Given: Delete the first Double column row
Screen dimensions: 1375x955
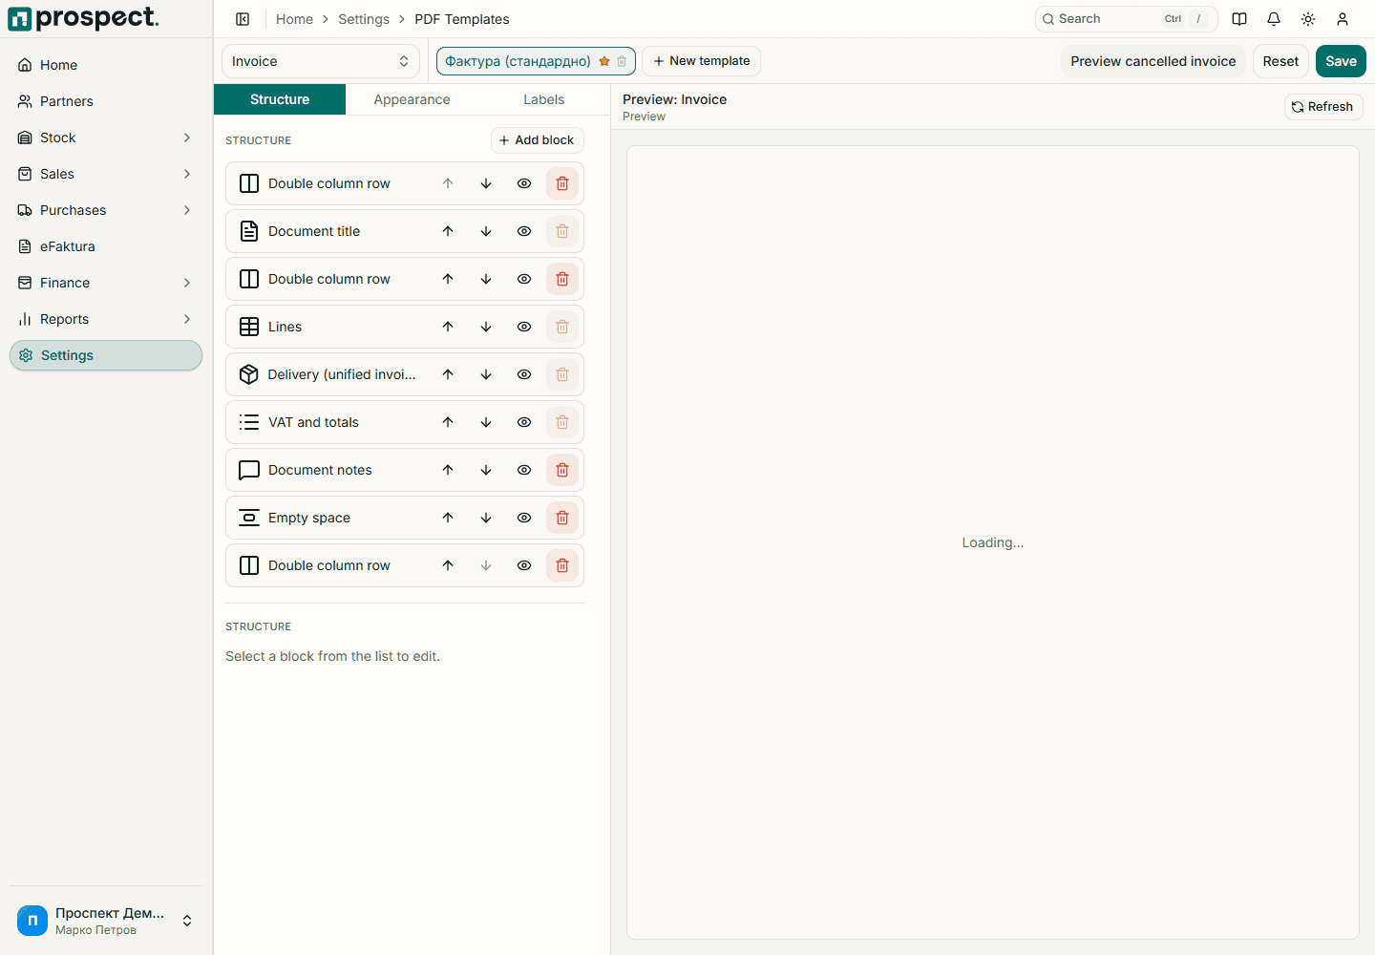Looking at the screenshot, I should (x=562, y=183).
